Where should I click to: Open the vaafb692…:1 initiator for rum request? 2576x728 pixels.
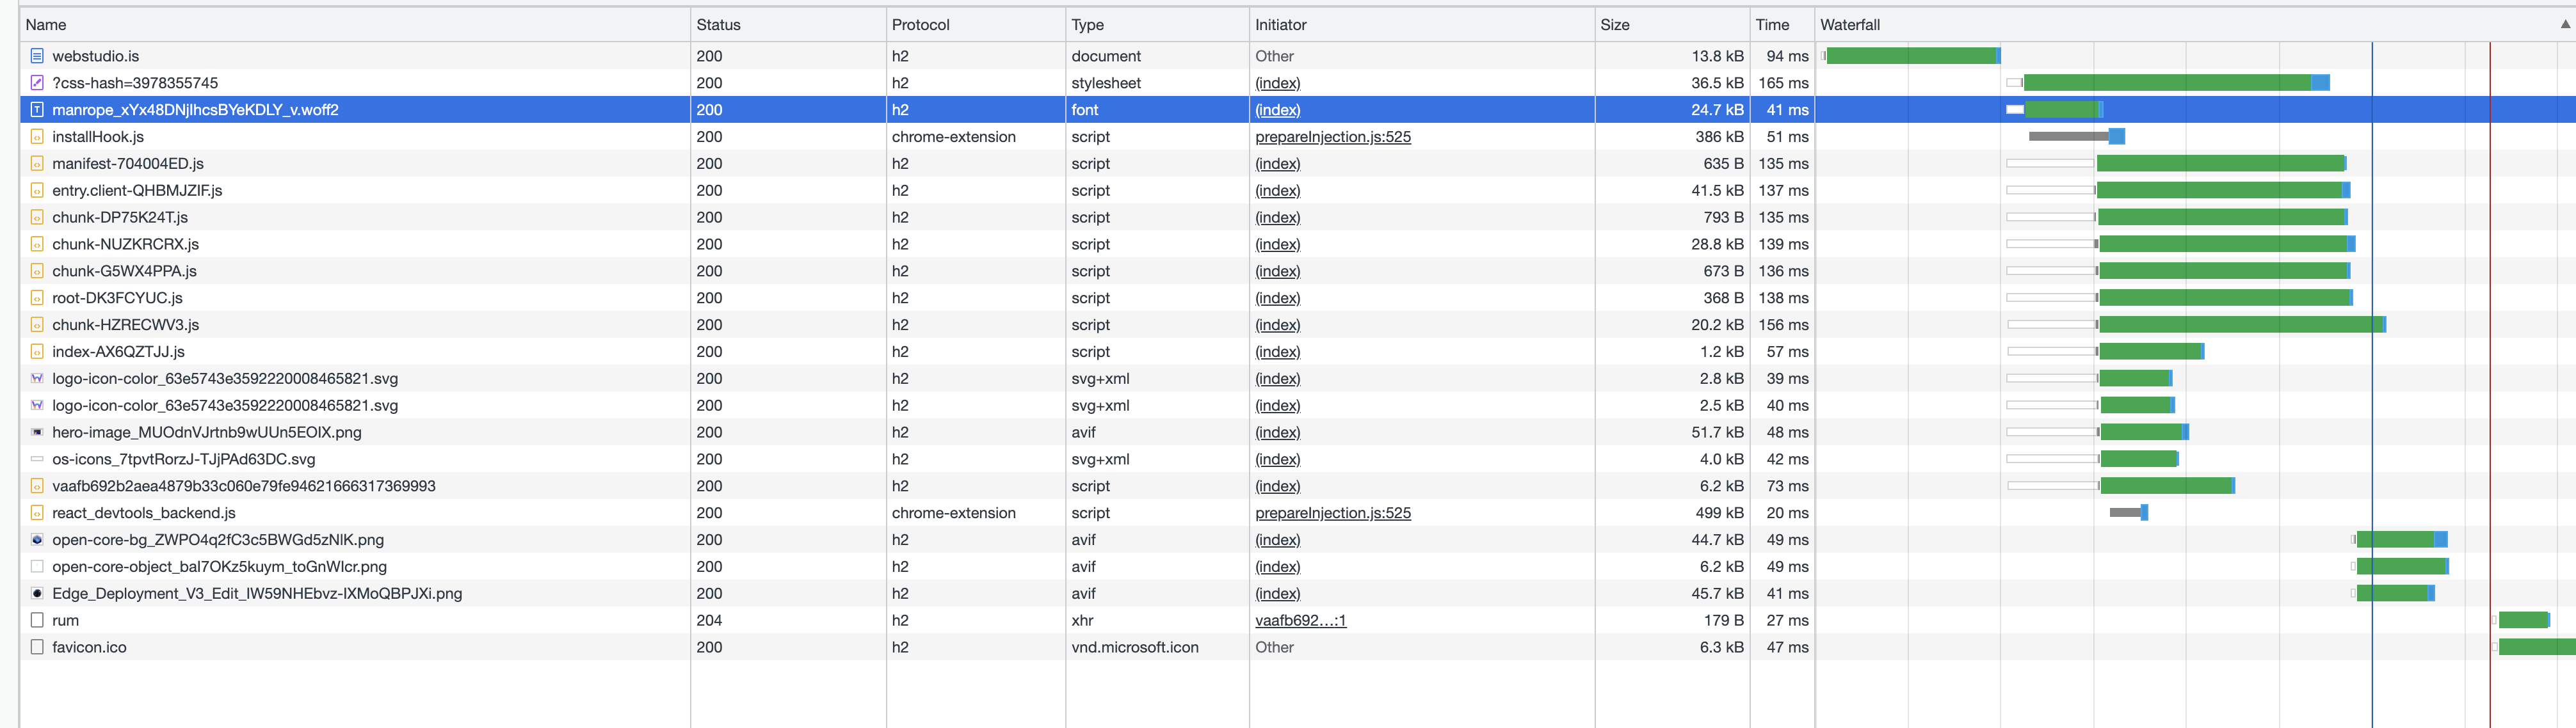click(1301, 620)
